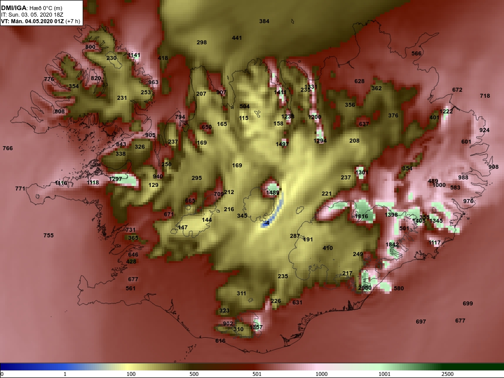Click the map value '295'
Screen dimensions: 504x378
pyautogui.click(x=197, y=178)
